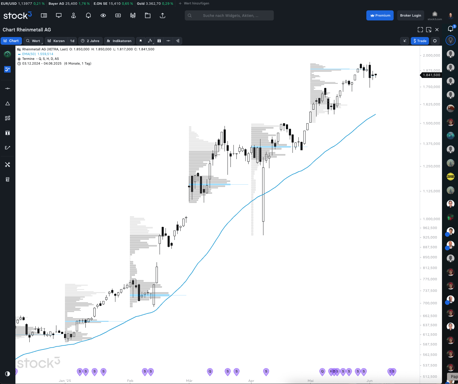This screenshot has height=384, width=458.
Task: Toggle Termine events radio in chart legend
Action: [19, 59]
